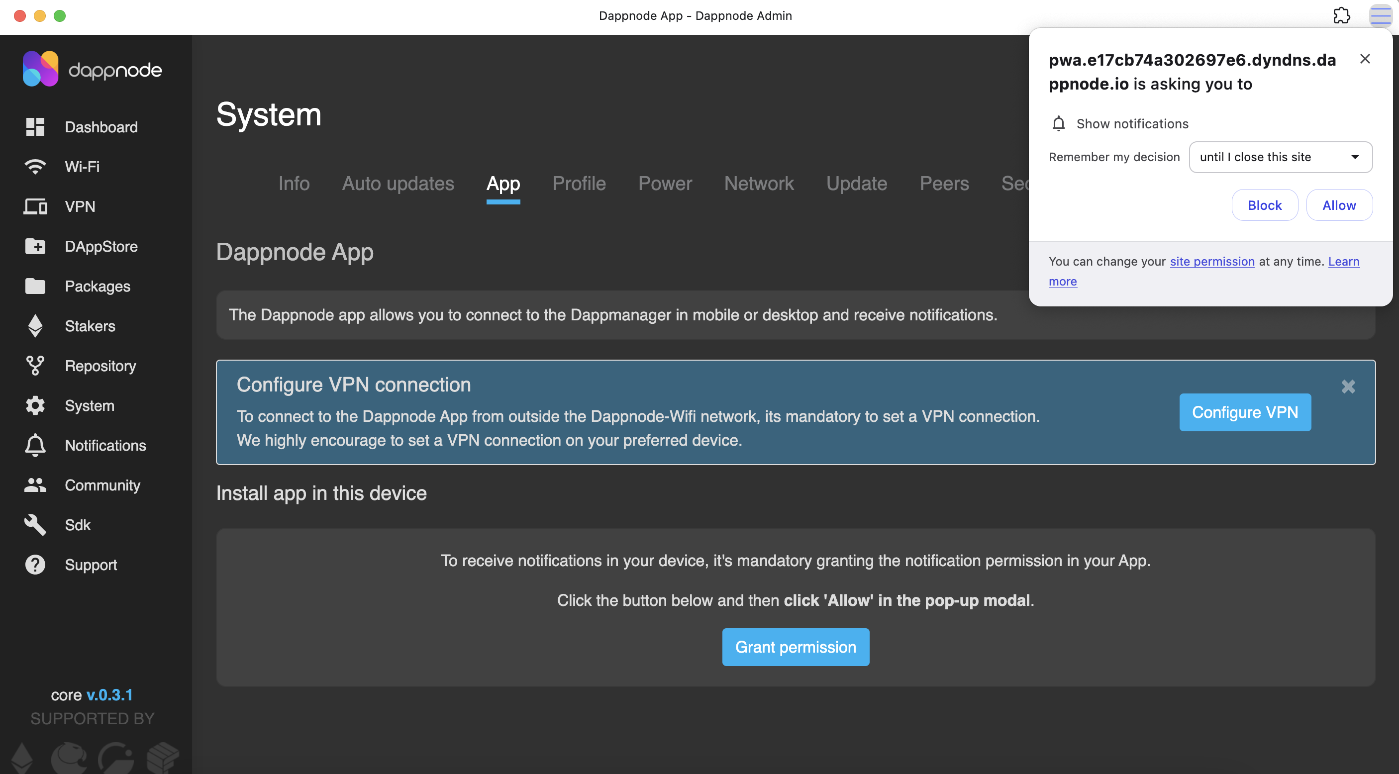The image size is (1399, 774).
Task: Click Allow in the notification prompt
Action: point(1339,205)
